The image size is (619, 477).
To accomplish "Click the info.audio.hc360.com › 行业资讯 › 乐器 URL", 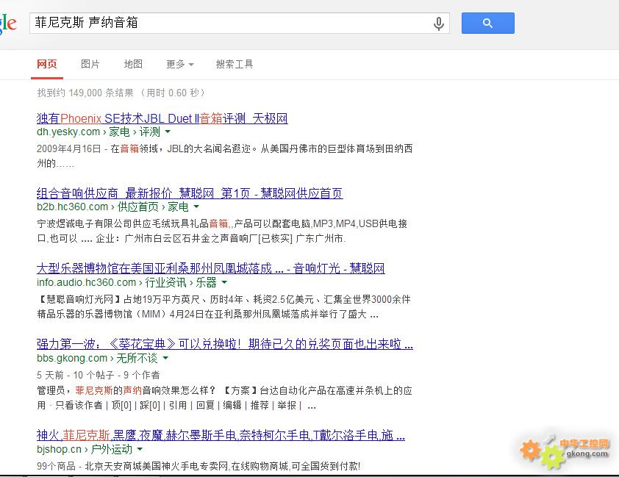I will click(126, 282).
